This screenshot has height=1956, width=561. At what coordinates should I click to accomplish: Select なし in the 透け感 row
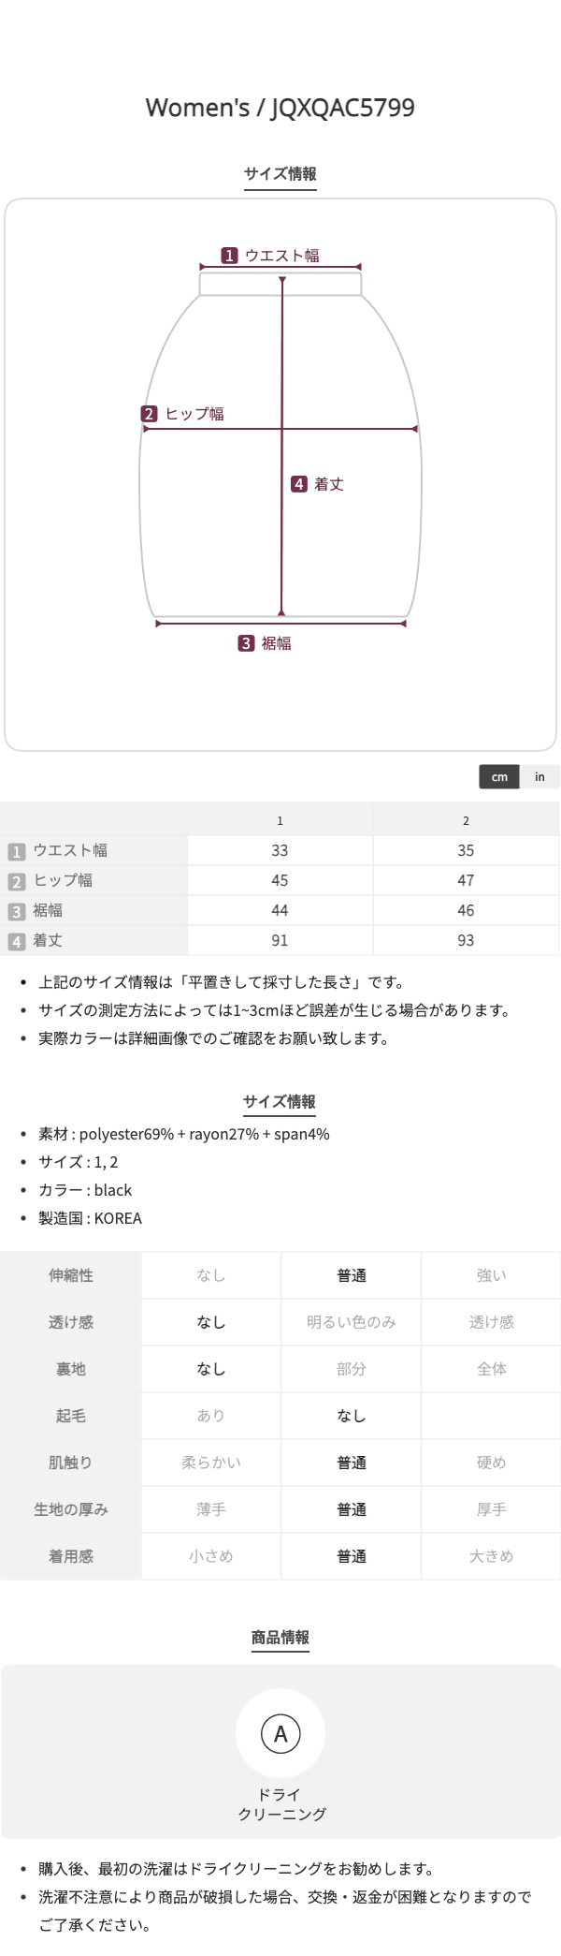point(211,1322)
